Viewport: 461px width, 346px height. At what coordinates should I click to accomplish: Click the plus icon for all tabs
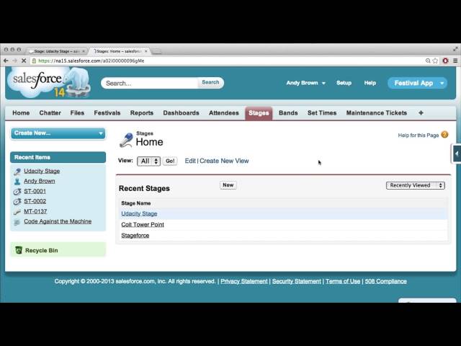(421, 112)
